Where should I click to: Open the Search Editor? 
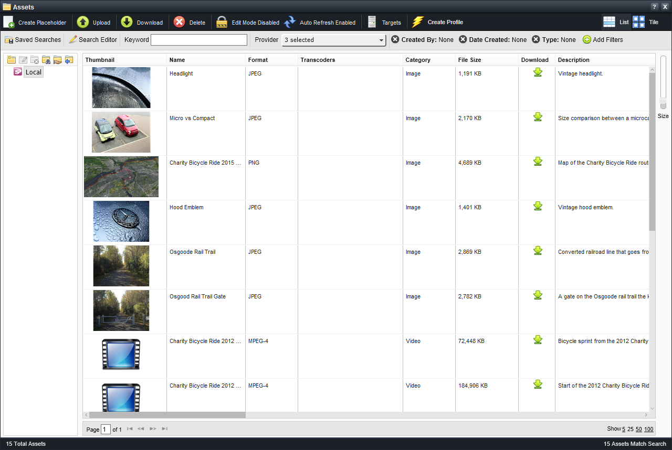92,39
